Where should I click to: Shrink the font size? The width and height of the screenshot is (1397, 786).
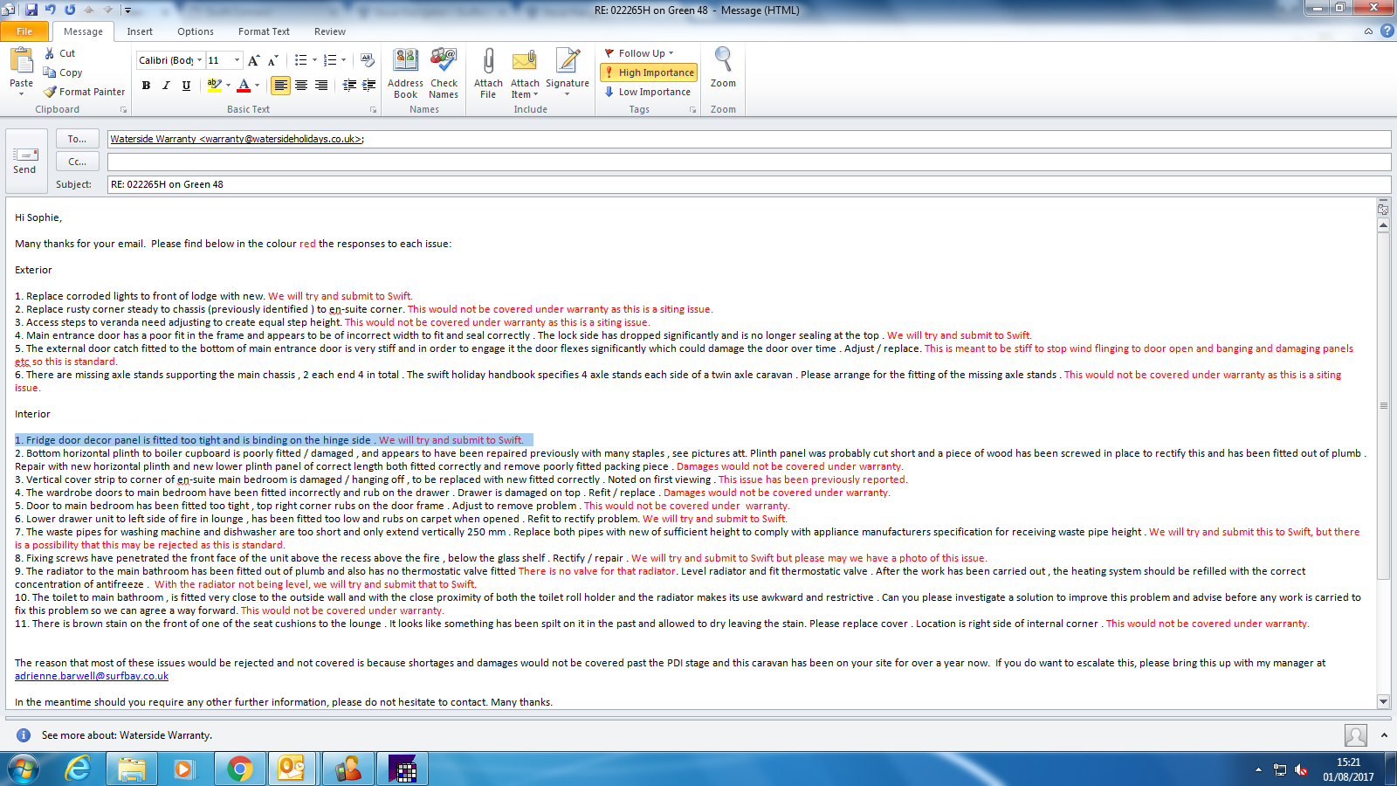272,60
